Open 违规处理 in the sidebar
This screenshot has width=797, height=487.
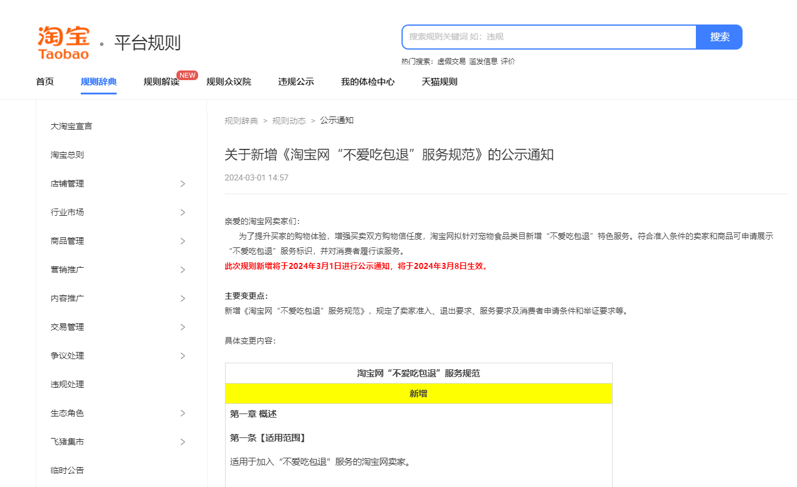tap(67, 384)
